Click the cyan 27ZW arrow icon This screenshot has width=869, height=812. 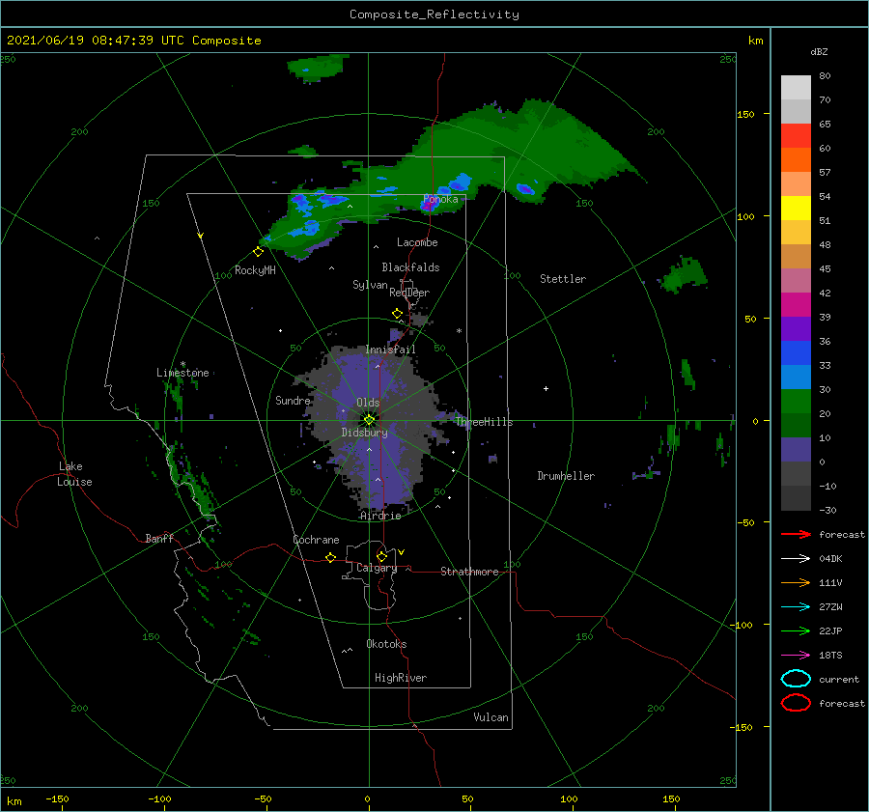(x=796, y=607)
